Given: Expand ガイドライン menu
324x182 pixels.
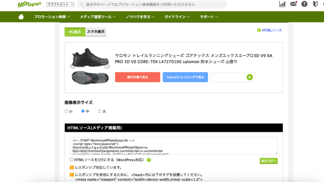Looking at the screenshot, I should [x=177, y=17].
